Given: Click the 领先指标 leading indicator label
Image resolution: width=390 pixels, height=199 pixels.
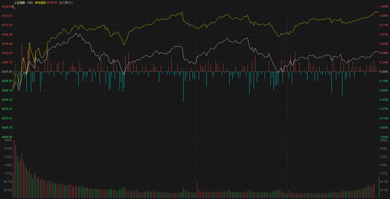Looking at the screenshot, I should 46,3.
